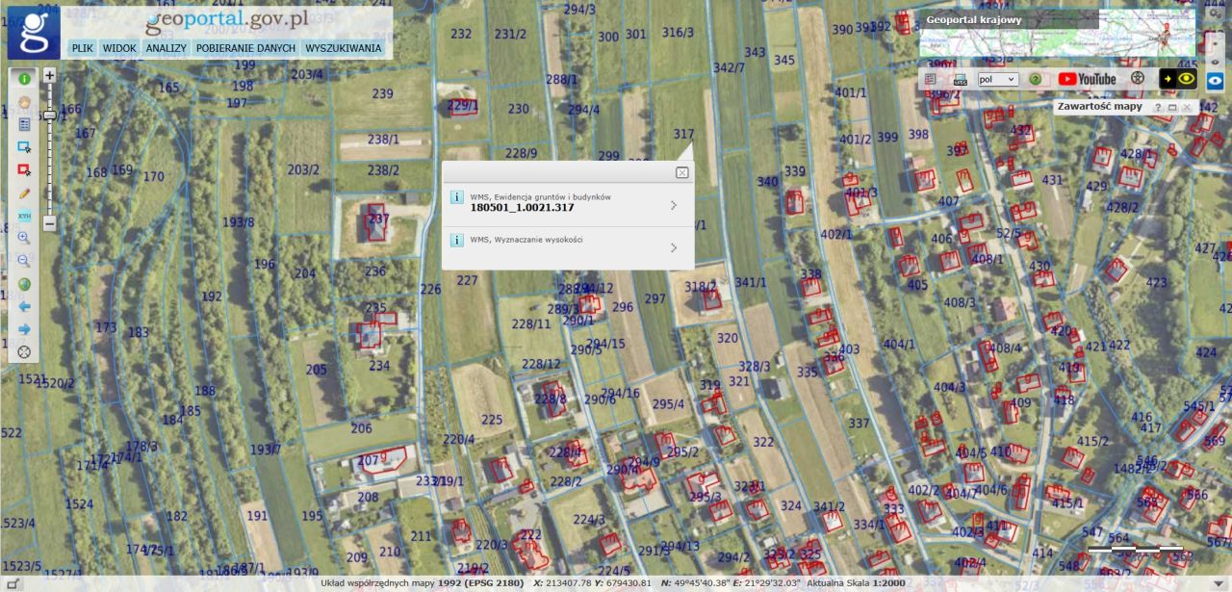Open help for Zawartość mapy panel
This screenshot has height=592, width=1232.
coord(1159,108)
